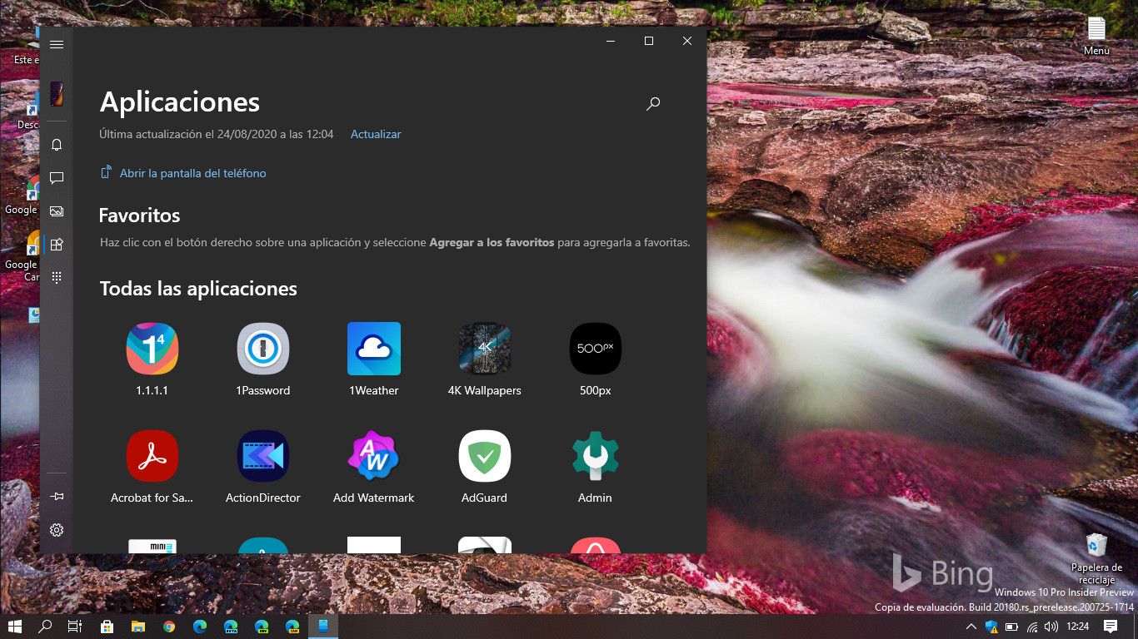This screenshot has width=1138, height=639.
Task: Launch the 1.1.1.1 app
Action: click(x=152, y=359)
